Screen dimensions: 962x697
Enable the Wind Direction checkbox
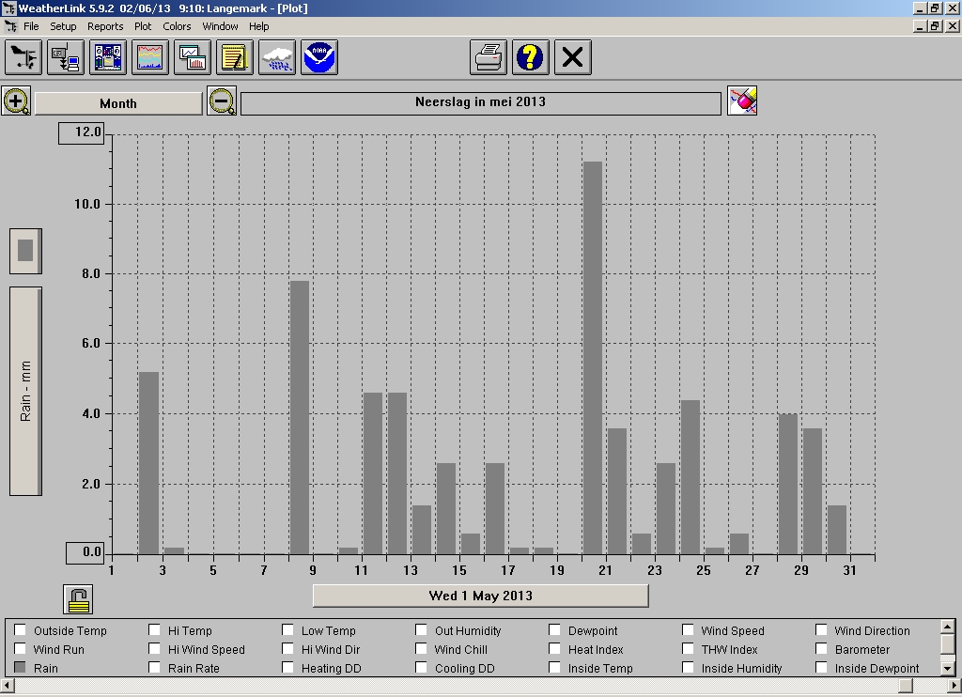(821, 630)
